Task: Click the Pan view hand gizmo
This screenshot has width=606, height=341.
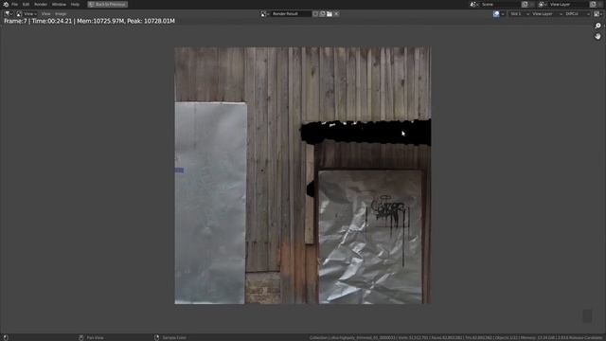Action: (x=597, y=36)
